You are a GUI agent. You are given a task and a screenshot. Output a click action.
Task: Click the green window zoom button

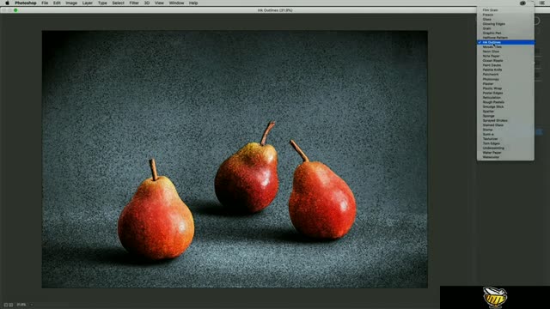(x=15, y=10)
